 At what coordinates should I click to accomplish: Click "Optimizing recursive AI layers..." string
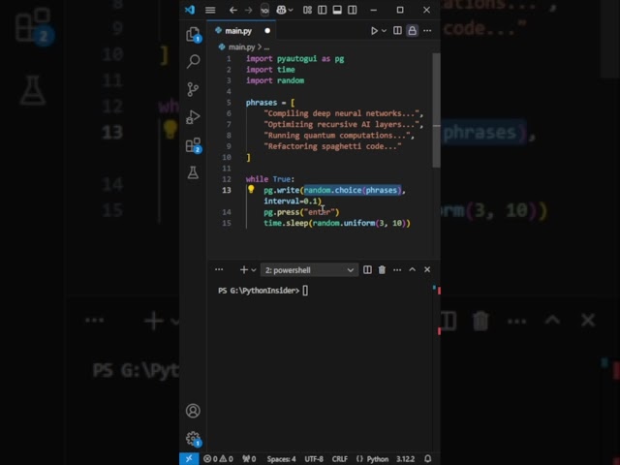tap(342, 125)
